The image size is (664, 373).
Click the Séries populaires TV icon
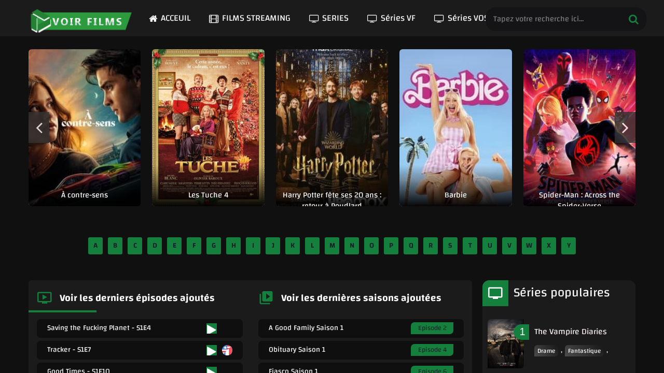tap(495, 293)
